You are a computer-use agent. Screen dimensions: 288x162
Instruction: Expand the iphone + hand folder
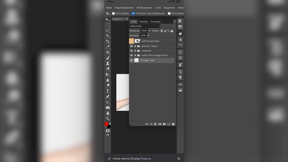(x=135, y=46)
